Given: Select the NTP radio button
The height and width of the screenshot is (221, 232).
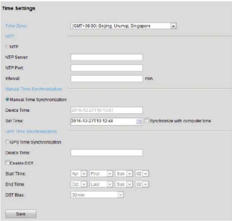Looking at the screenshot, I should [x=7, y=47].
